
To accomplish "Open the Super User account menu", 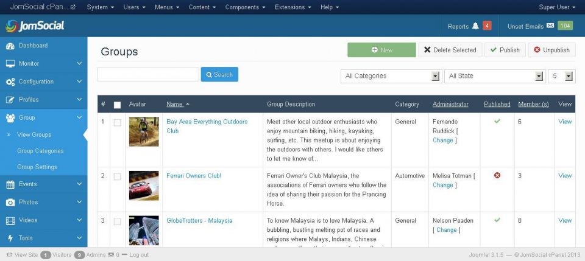I will point(556,7).
